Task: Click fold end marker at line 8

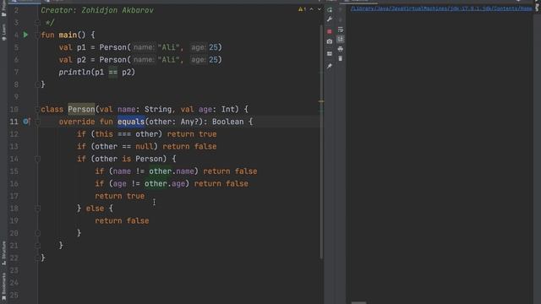Action: (x=37, y=84)
